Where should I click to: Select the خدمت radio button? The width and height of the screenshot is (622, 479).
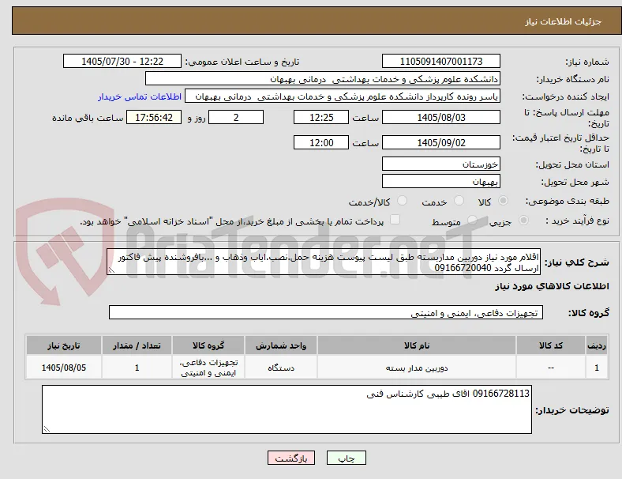[x=459, y=201]
